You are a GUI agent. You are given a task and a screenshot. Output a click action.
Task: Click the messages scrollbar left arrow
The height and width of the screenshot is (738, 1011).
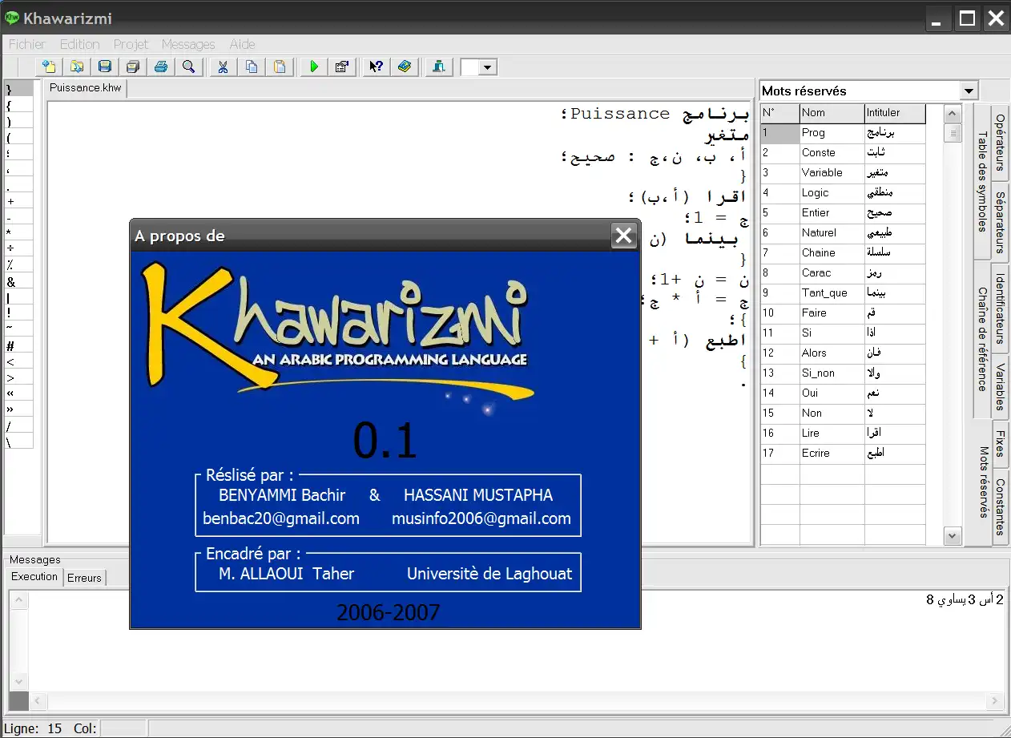coord(37,701)
